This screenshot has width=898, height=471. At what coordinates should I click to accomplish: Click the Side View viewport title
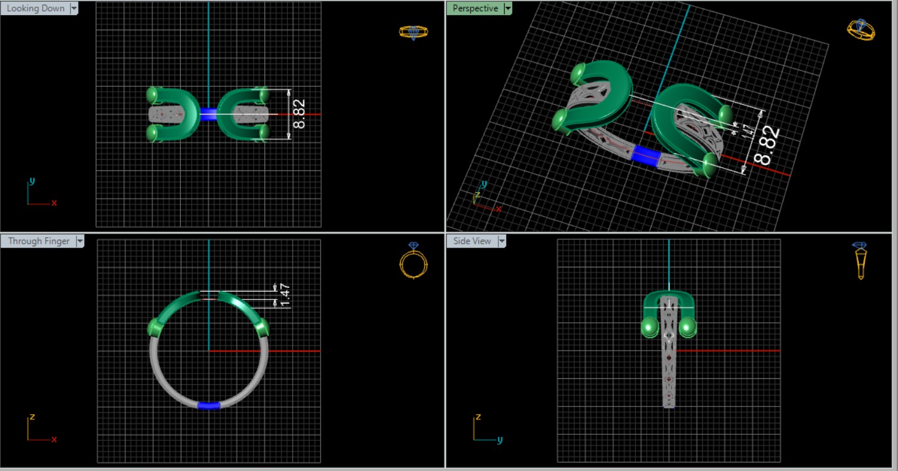[x=472, y=241]
